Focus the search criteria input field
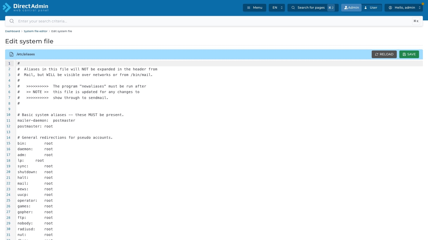 pyautogui.click(x=214, y=21)
